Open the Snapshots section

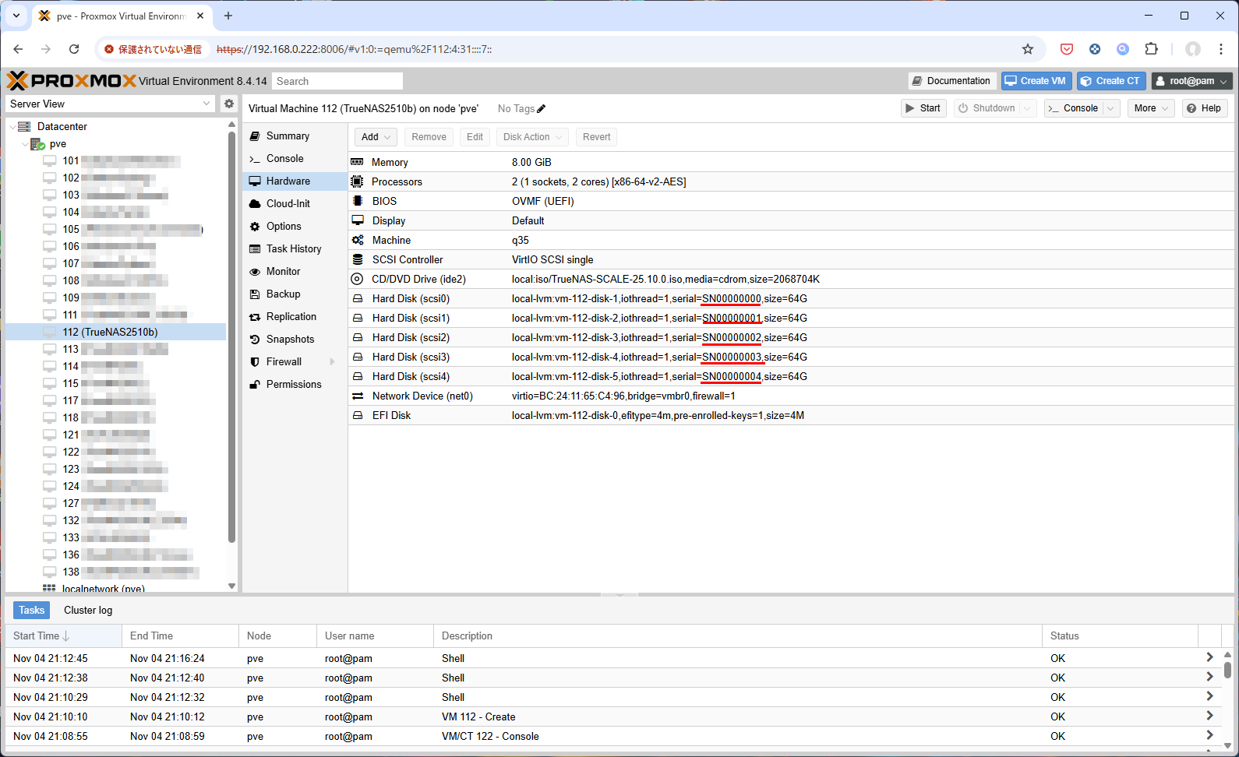tap(290, 340)
